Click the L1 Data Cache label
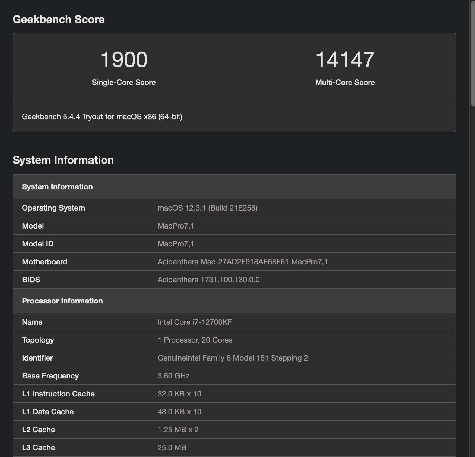This screenshot has height=457, width=475. [x=48, y=412]
